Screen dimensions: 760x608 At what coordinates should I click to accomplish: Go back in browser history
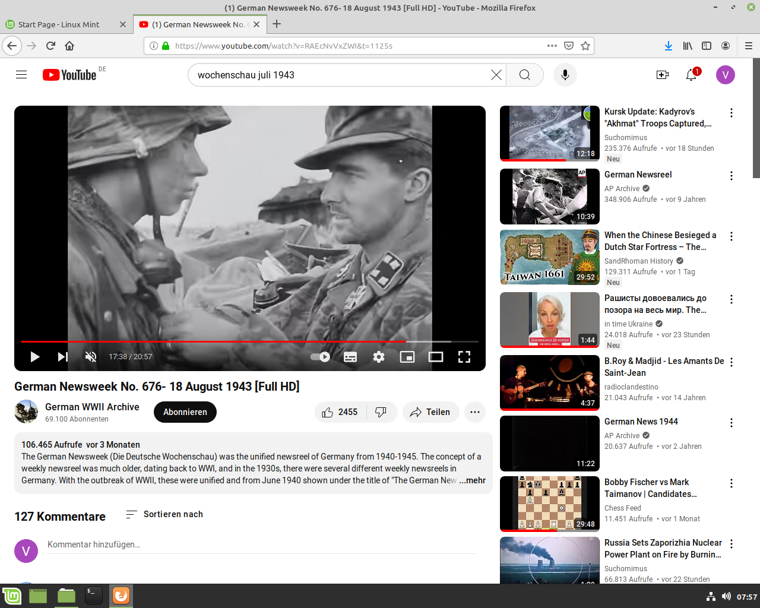click(x=12, y=46)
